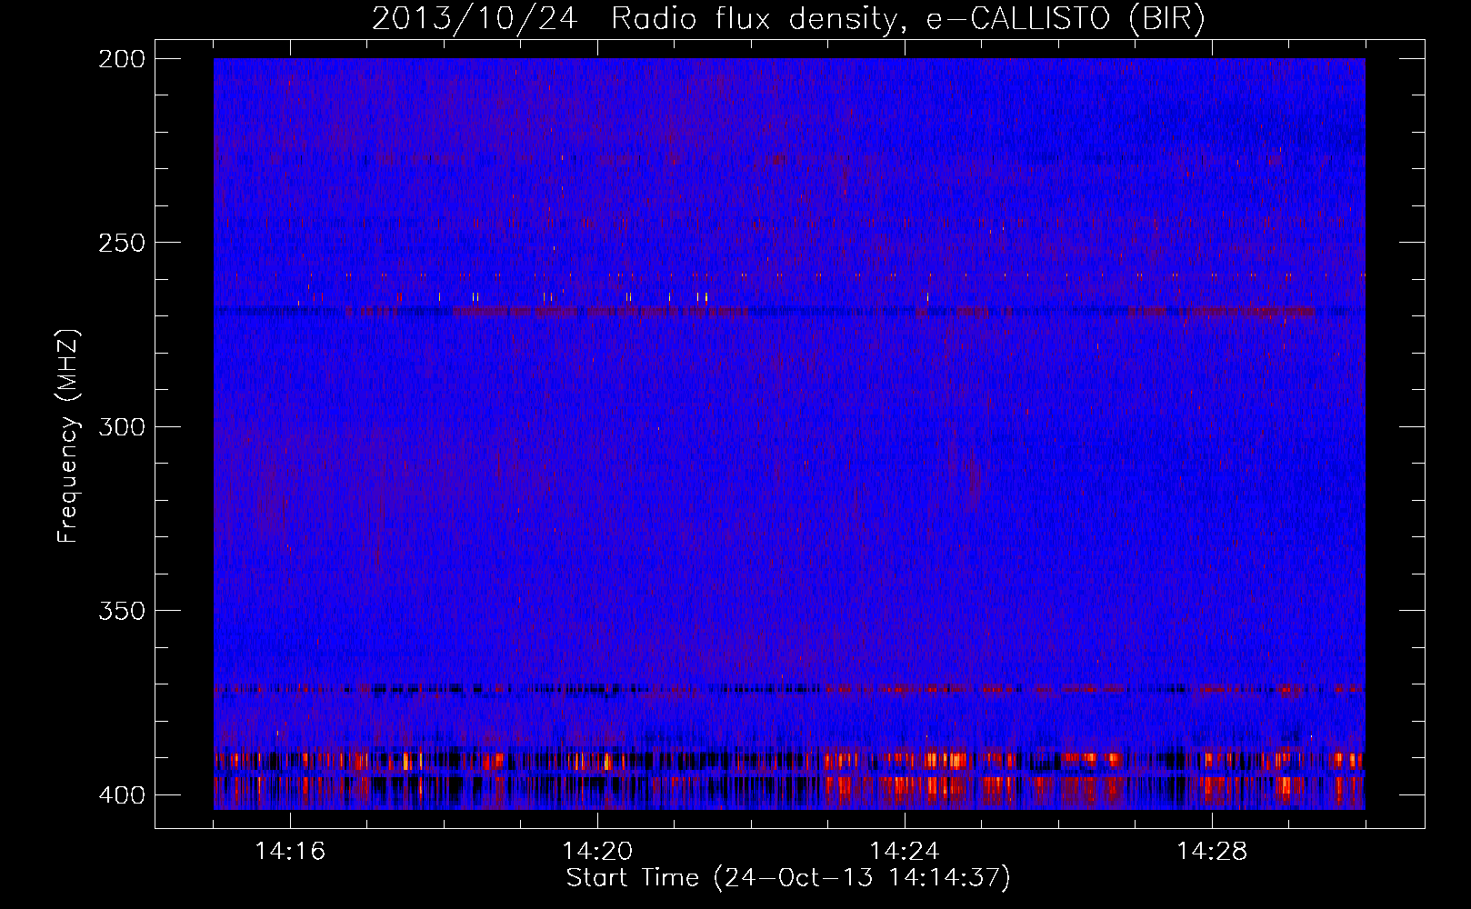Select the 'Frequency (MHZ)' y-axis label

(68, 436)
